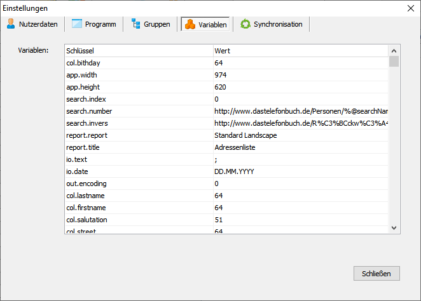Click the green Synchronisation icon
The width and height of the screenshot is (421, 301).
tap(245, 24)
